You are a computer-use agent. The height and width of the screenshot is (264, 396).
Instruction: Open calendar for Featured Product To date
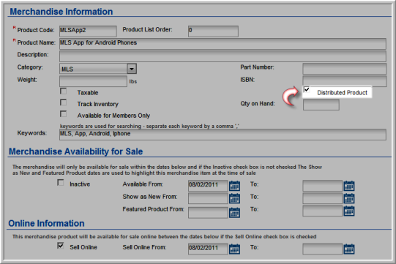tap(349, 211)
